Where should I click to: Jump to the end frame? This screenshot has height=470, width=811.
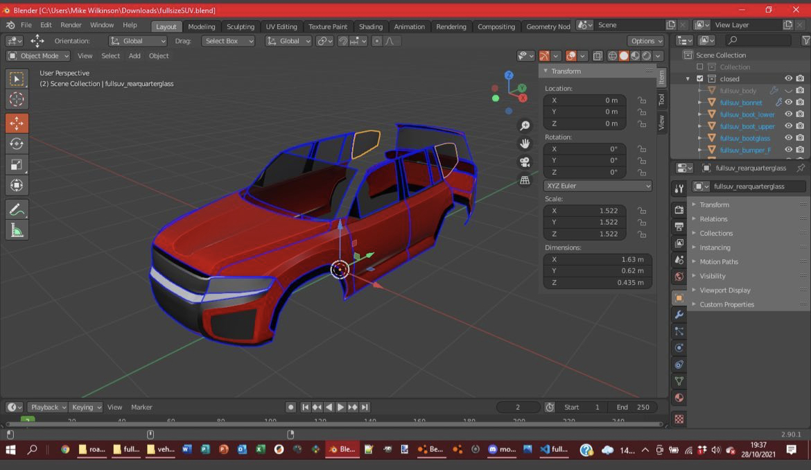tap(365, 408)
